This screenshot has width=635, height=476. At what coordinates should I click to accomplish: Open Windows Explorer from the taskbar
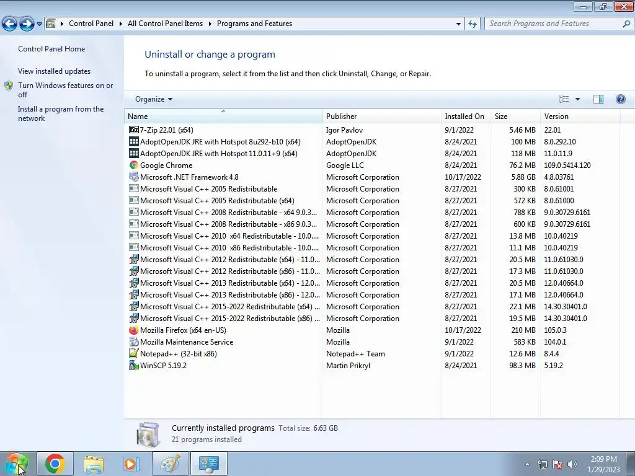[x=94, y=464]
